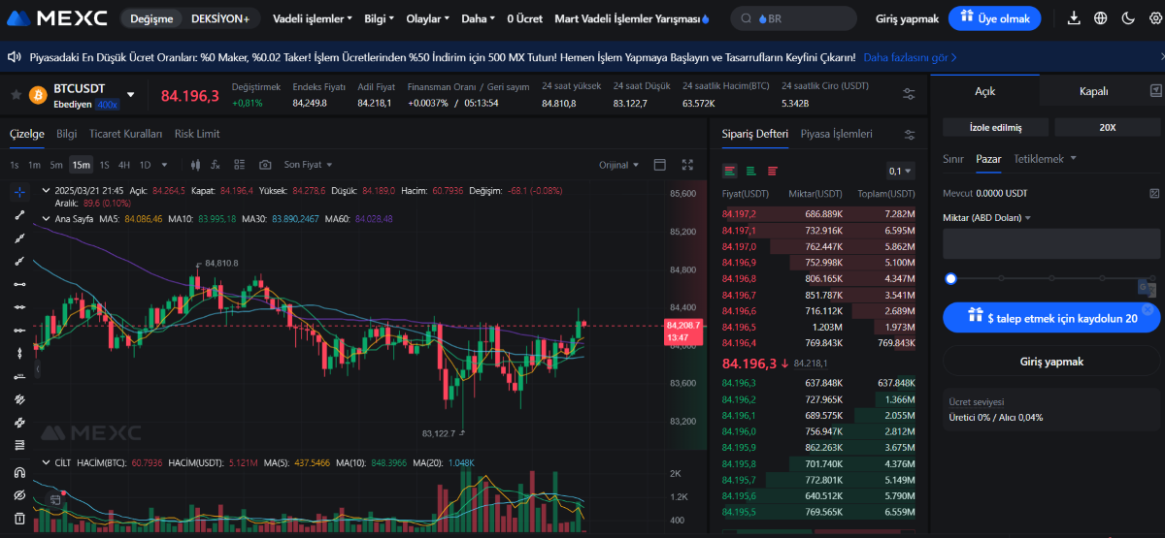Collapse the CİLT volume indicator legend

[45, 463]
